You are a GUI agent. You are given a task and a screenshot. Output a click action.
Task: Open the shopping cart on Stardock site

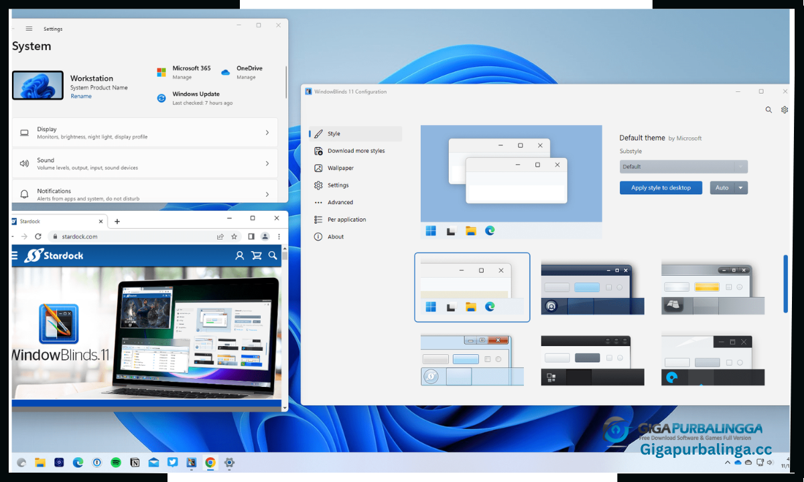point(256,255)
